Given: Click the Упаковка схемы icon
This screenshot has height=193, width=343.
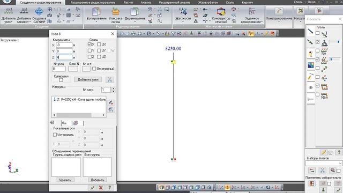Looking at the screenshot, I should tap(116, 12).
